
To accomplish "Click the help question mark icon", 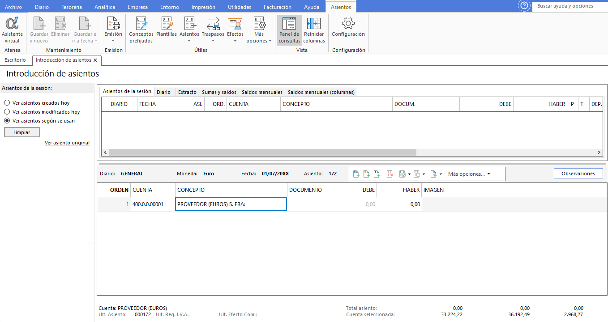I will 524,6.
